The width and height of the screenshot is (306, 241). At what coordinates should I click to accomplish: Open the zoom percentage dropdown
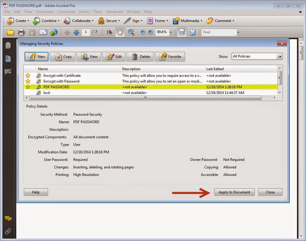pyautogui.click(x=171, y=32)
